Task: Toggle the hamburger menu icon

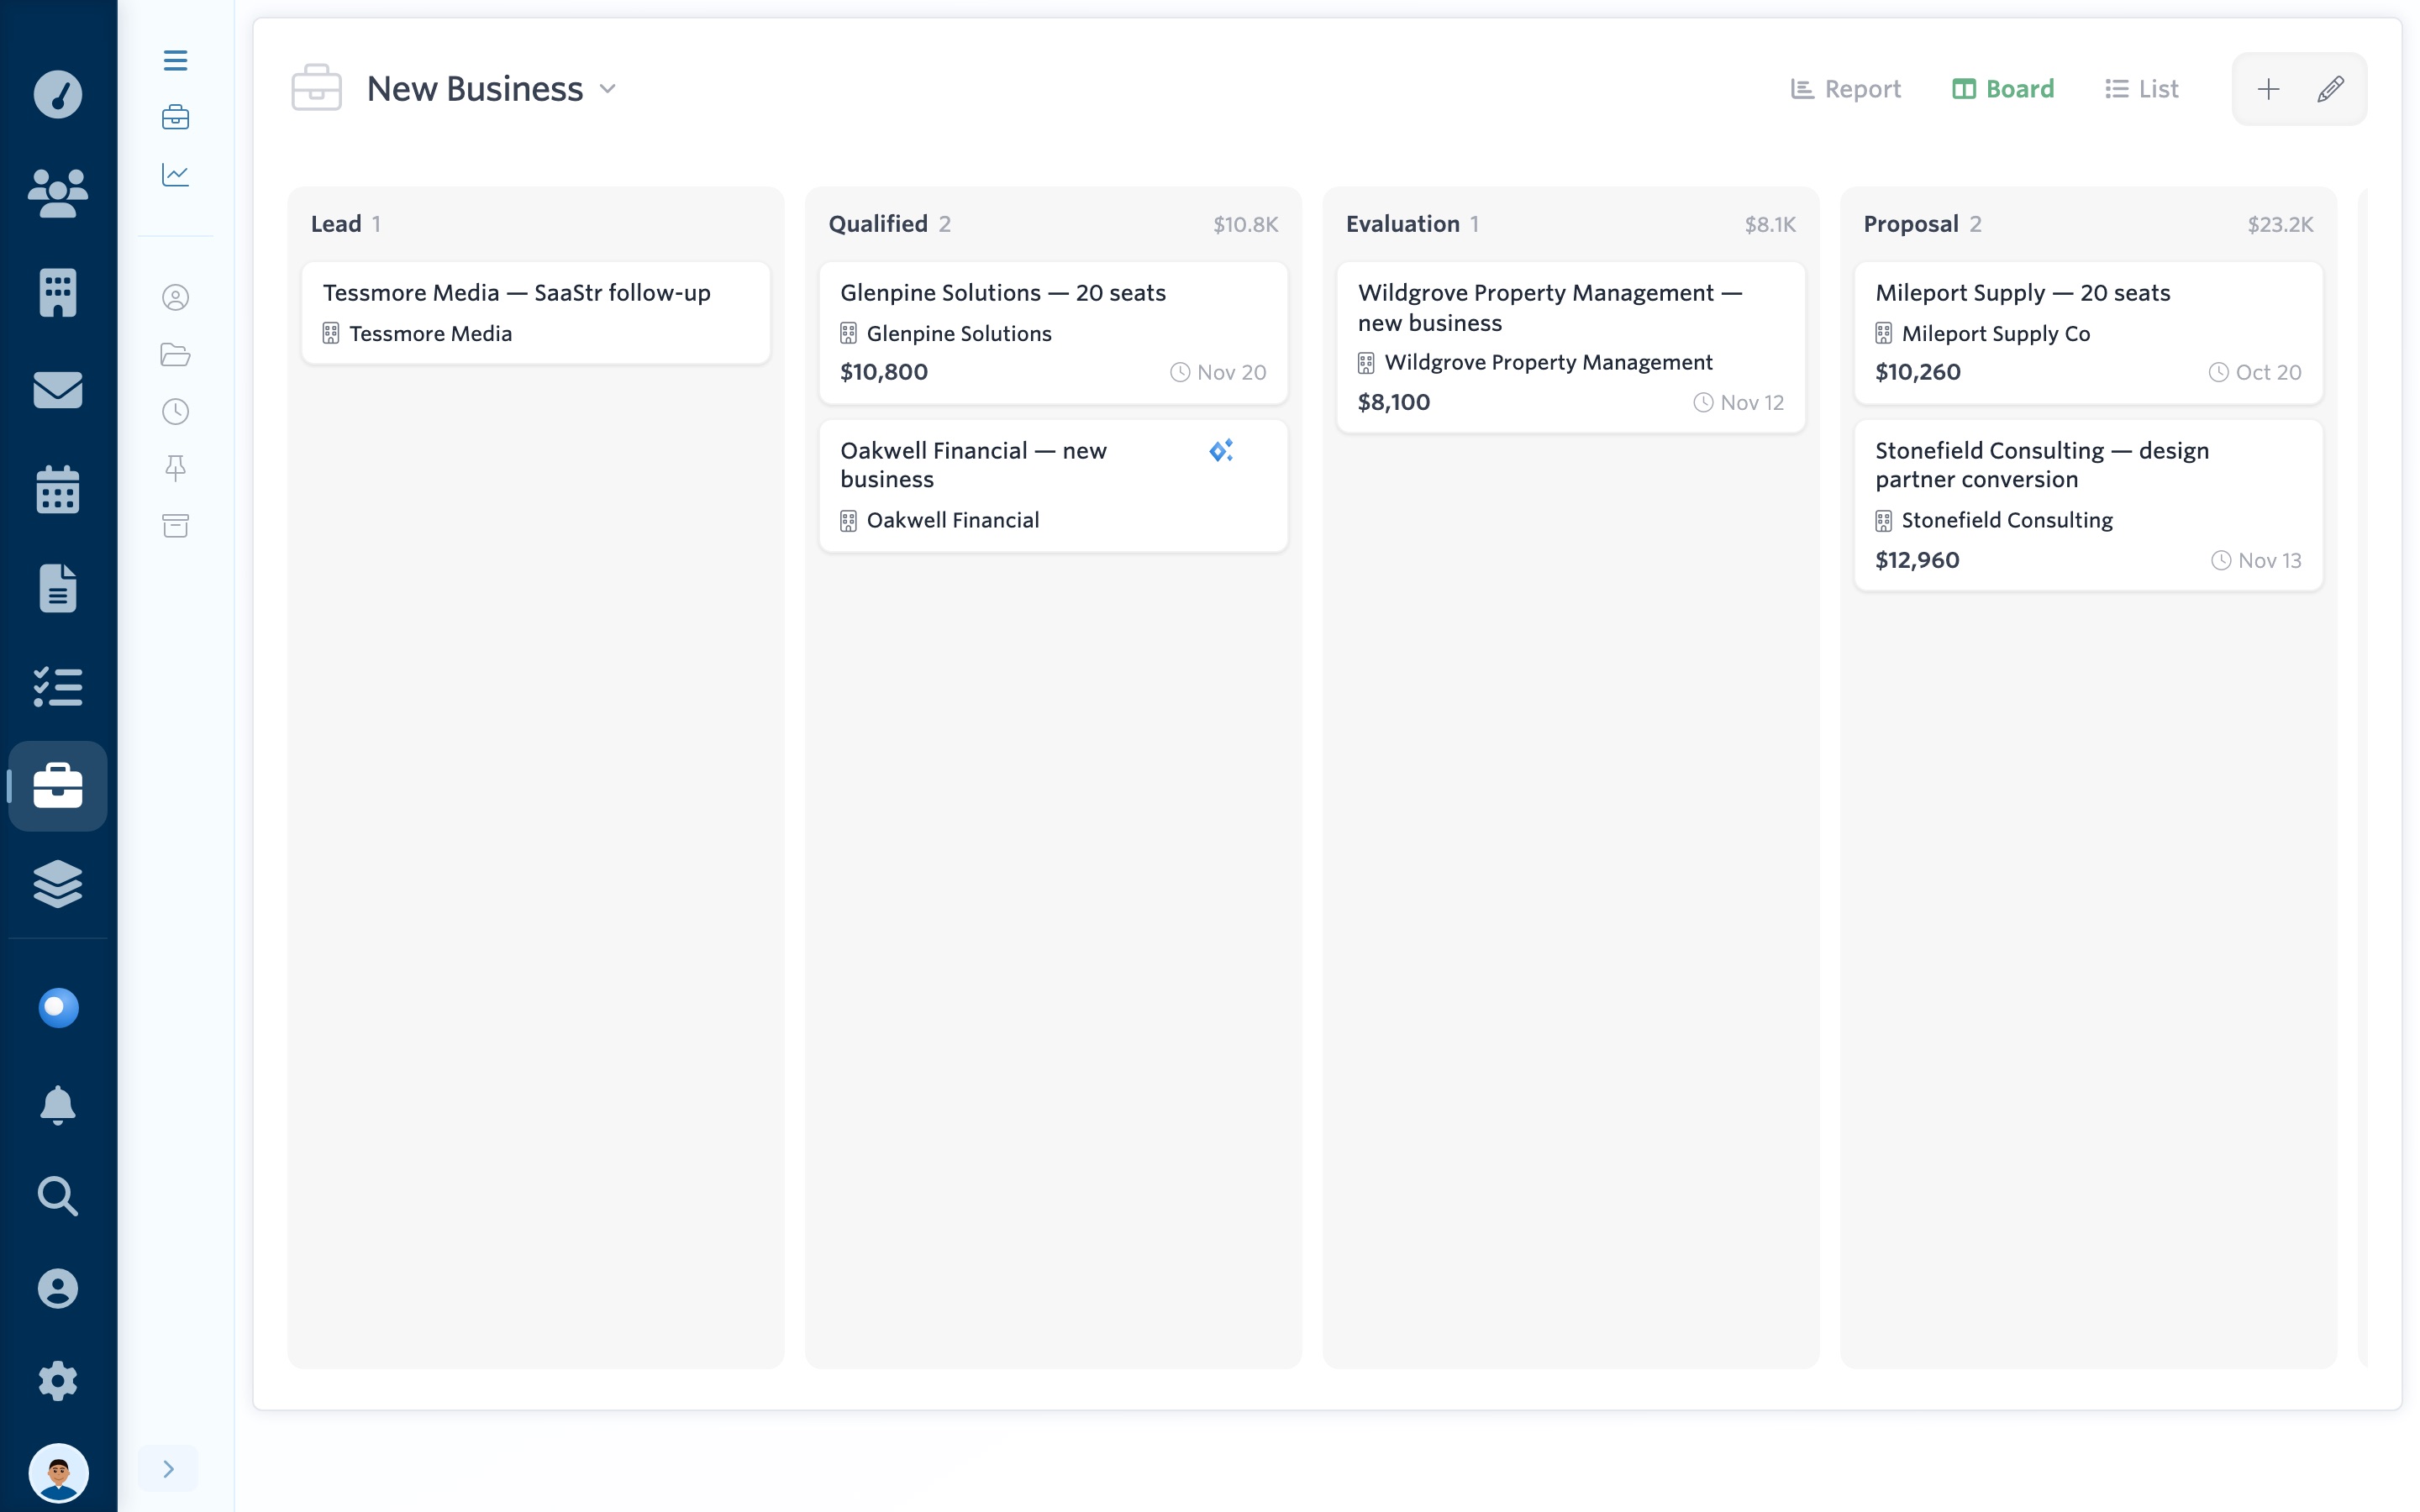Action: point(175,60)
